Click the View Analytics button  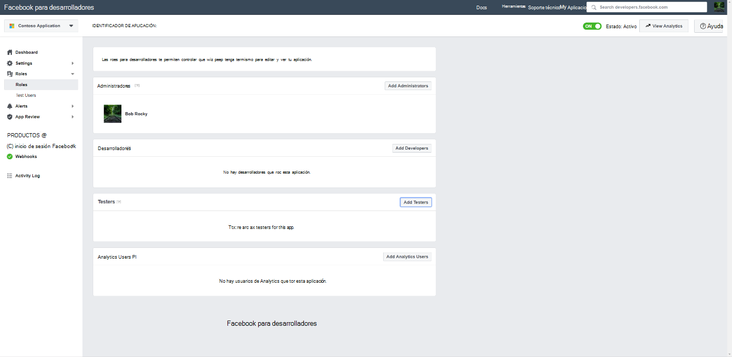click(664, 26)
